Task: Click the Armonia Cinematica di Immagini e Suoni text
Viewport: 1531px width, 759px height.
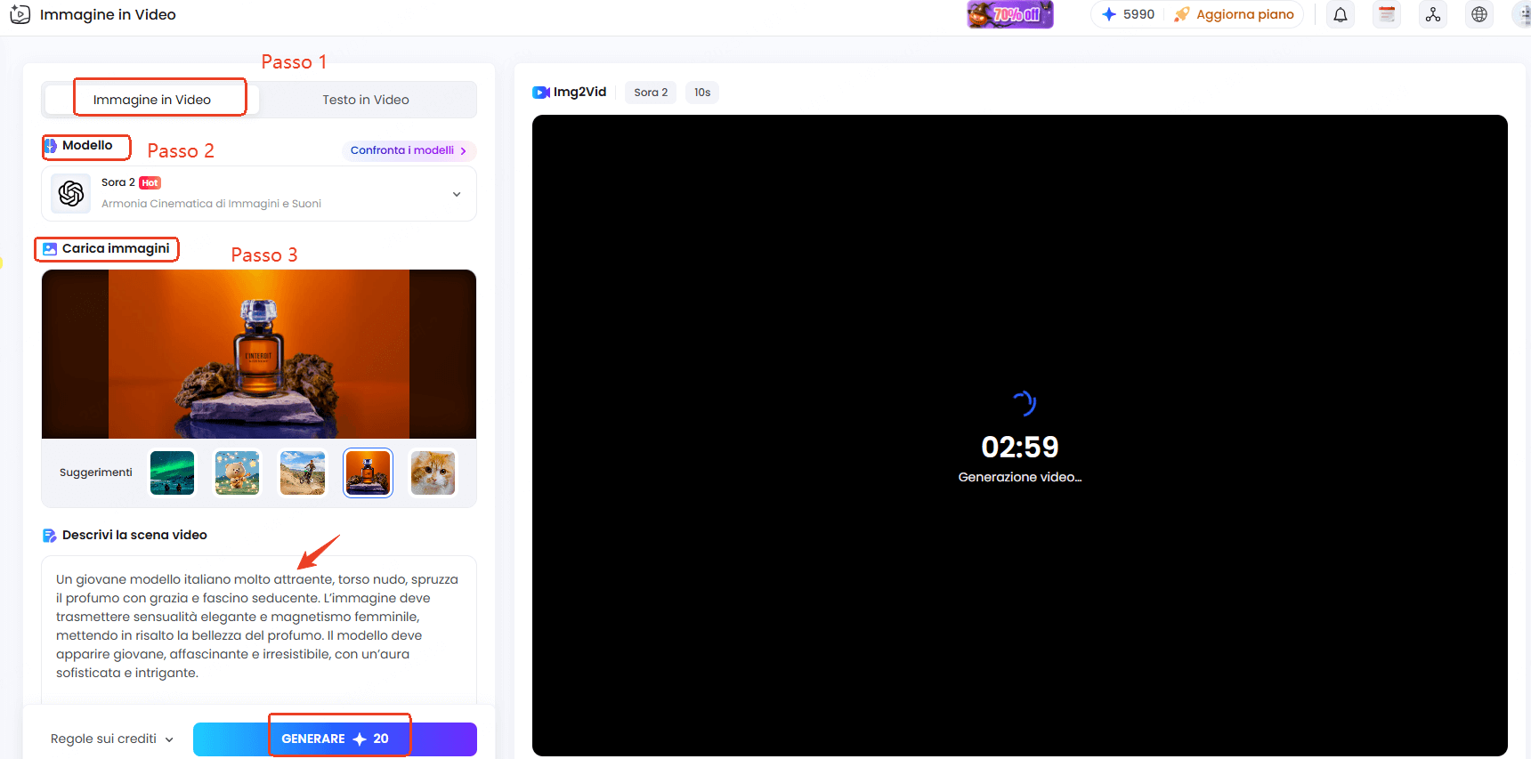Action: tap(211, 204)
